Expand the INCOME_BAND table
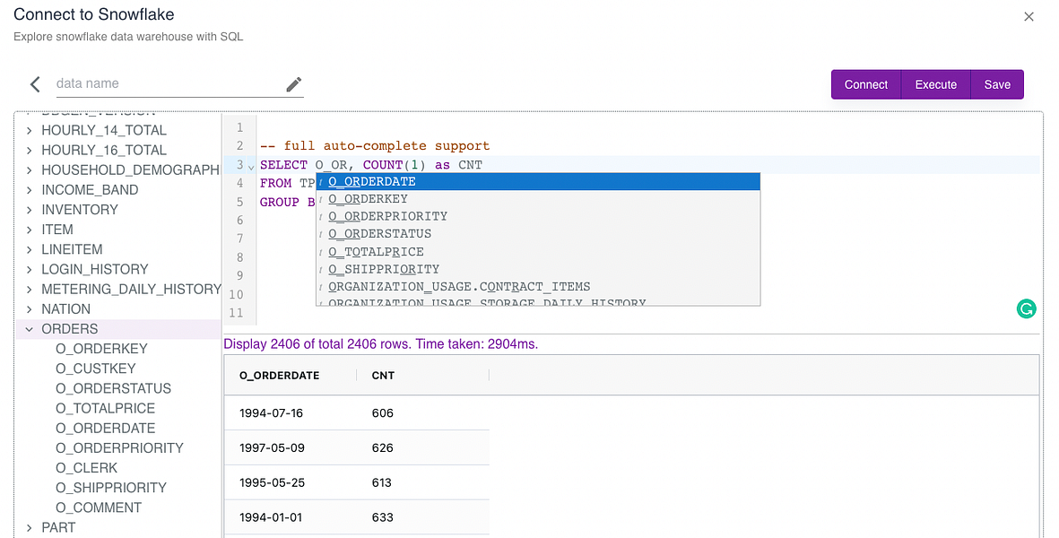1059x538 pixels. [x=29, y=190]
